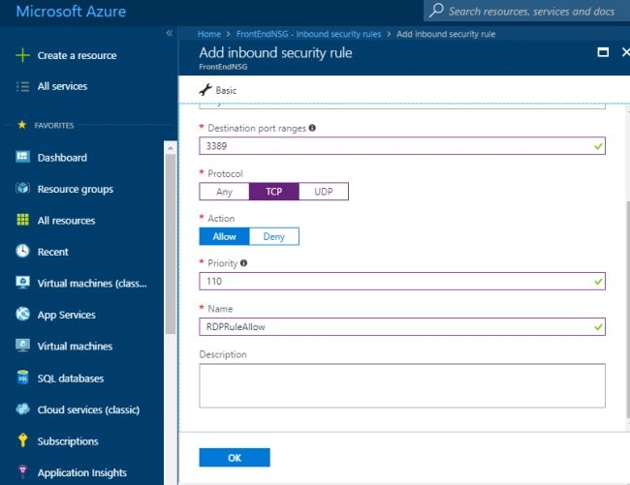Open All resources in the sidebar
The image size is (630, 485).
point(66,221)
